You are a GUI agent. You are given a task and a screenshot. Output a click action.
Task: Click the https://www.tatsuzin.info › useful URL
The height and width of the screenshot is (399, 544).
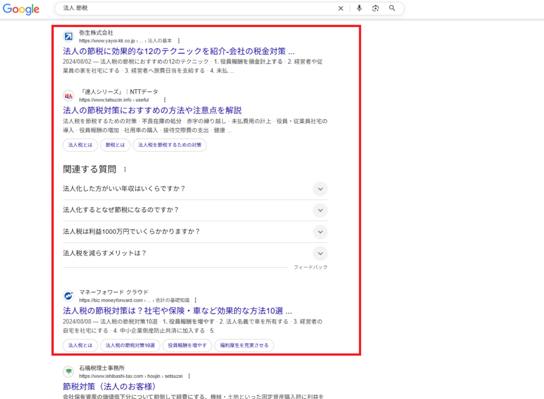[114, 100]
